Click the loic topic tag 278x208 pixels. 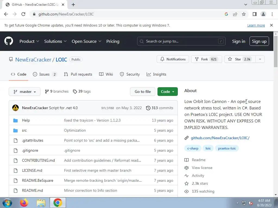tap(208, 148)
